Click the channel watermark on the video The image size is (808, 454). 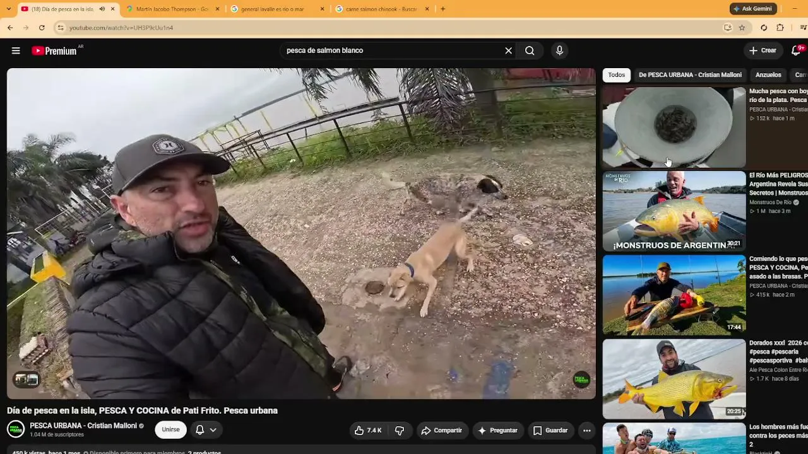[581, 380]
